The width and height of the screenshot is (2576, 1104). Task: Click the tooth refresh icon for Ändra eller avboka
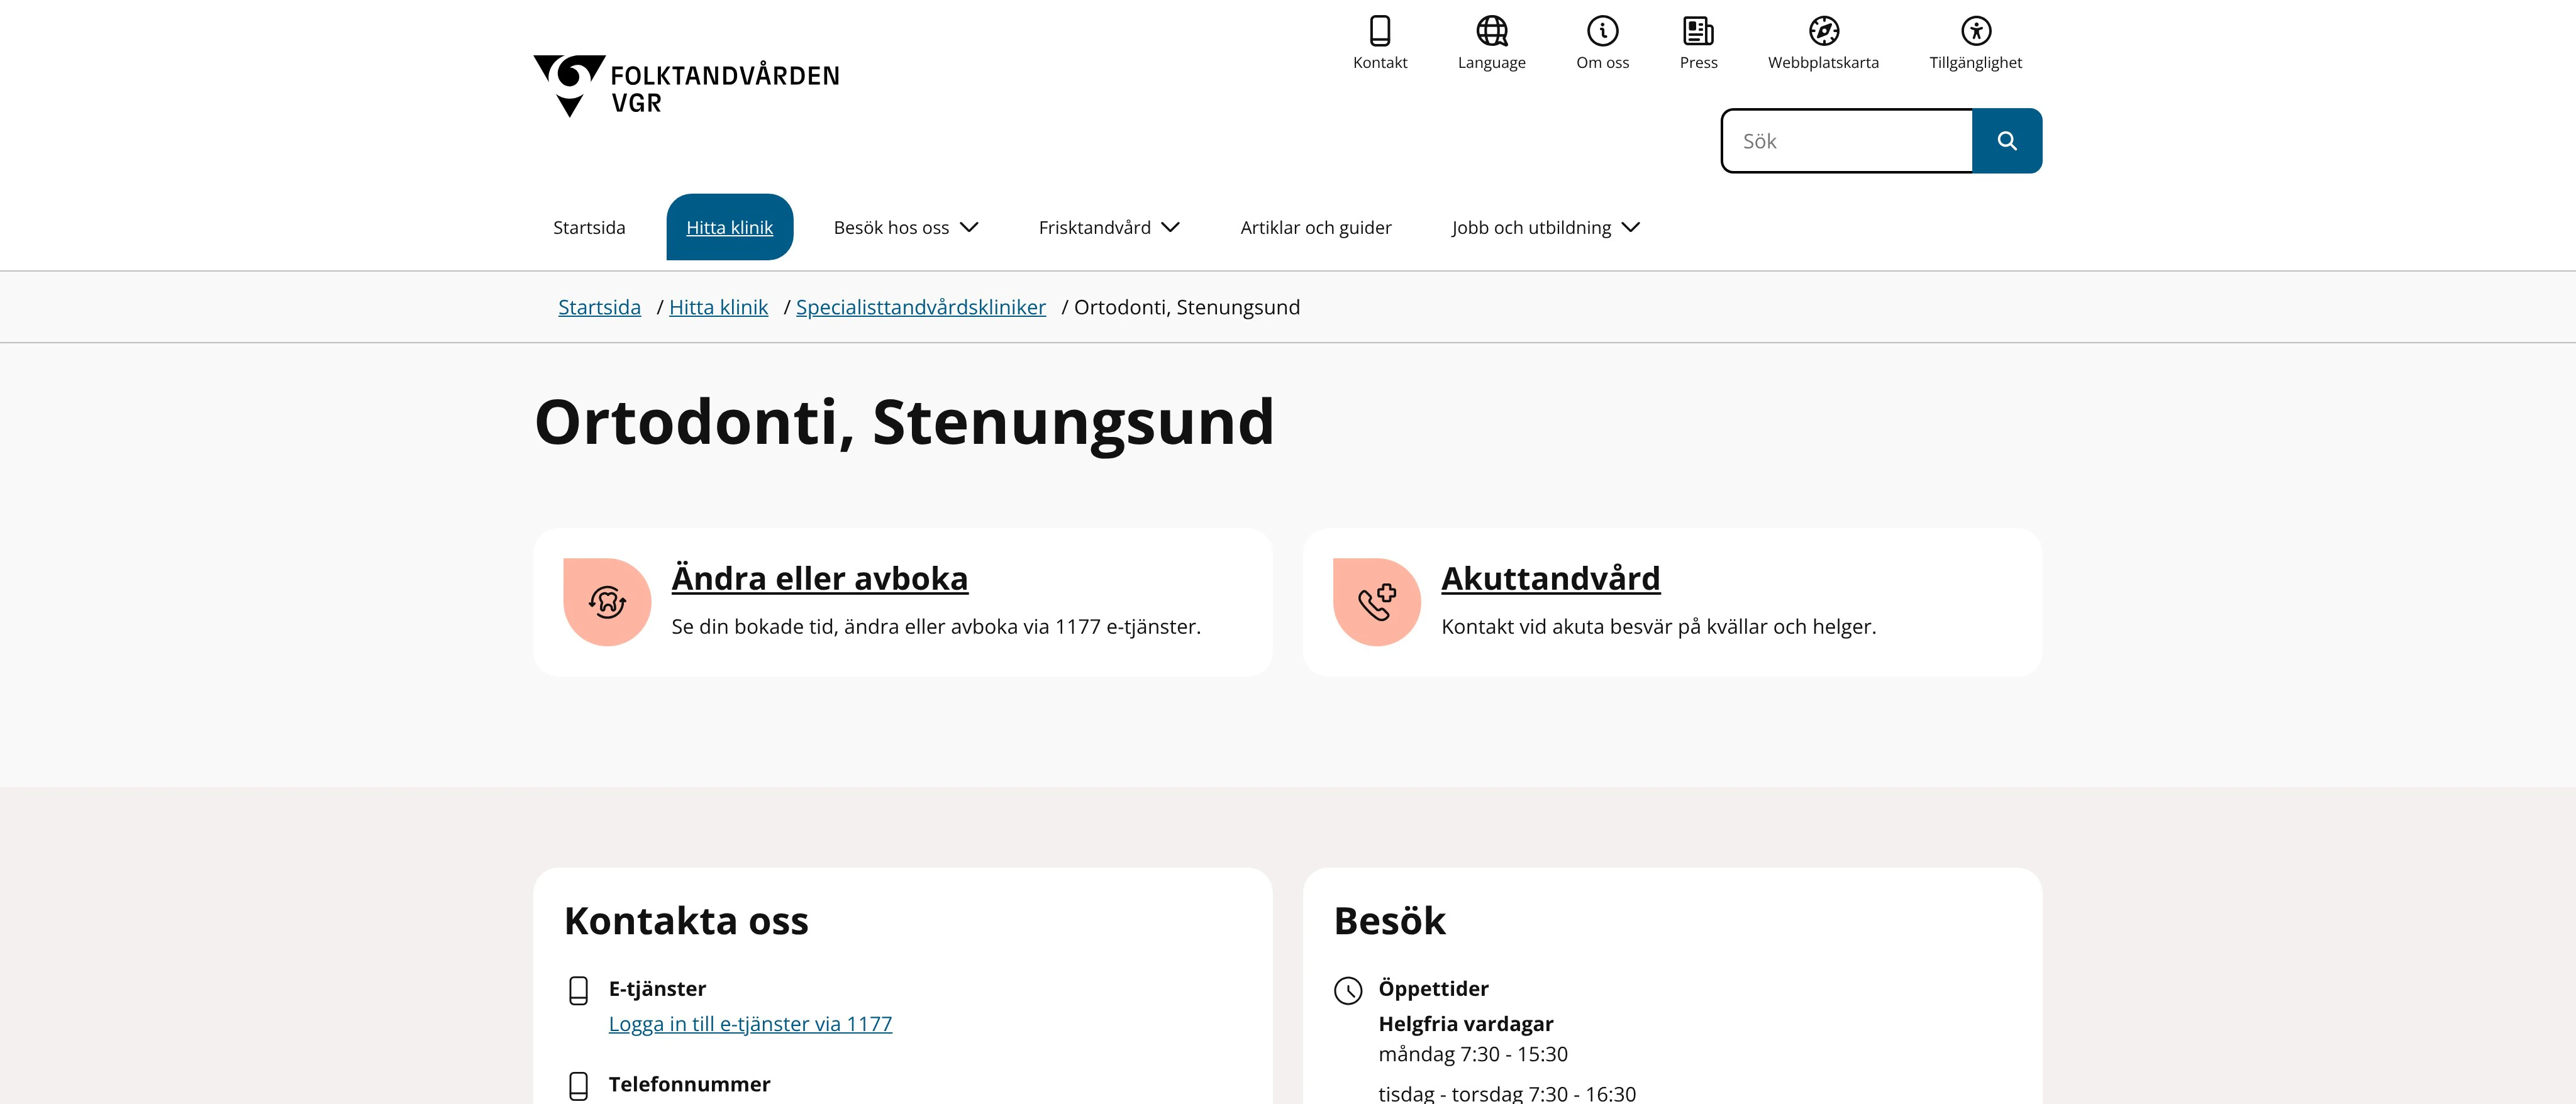click(x=607, y=602)
